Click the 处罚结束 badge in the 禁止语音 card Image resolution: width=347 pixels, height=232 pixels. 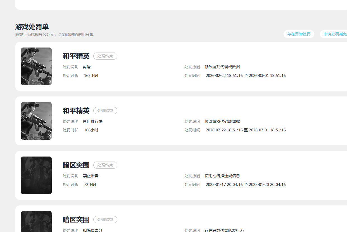coord(105,165)
